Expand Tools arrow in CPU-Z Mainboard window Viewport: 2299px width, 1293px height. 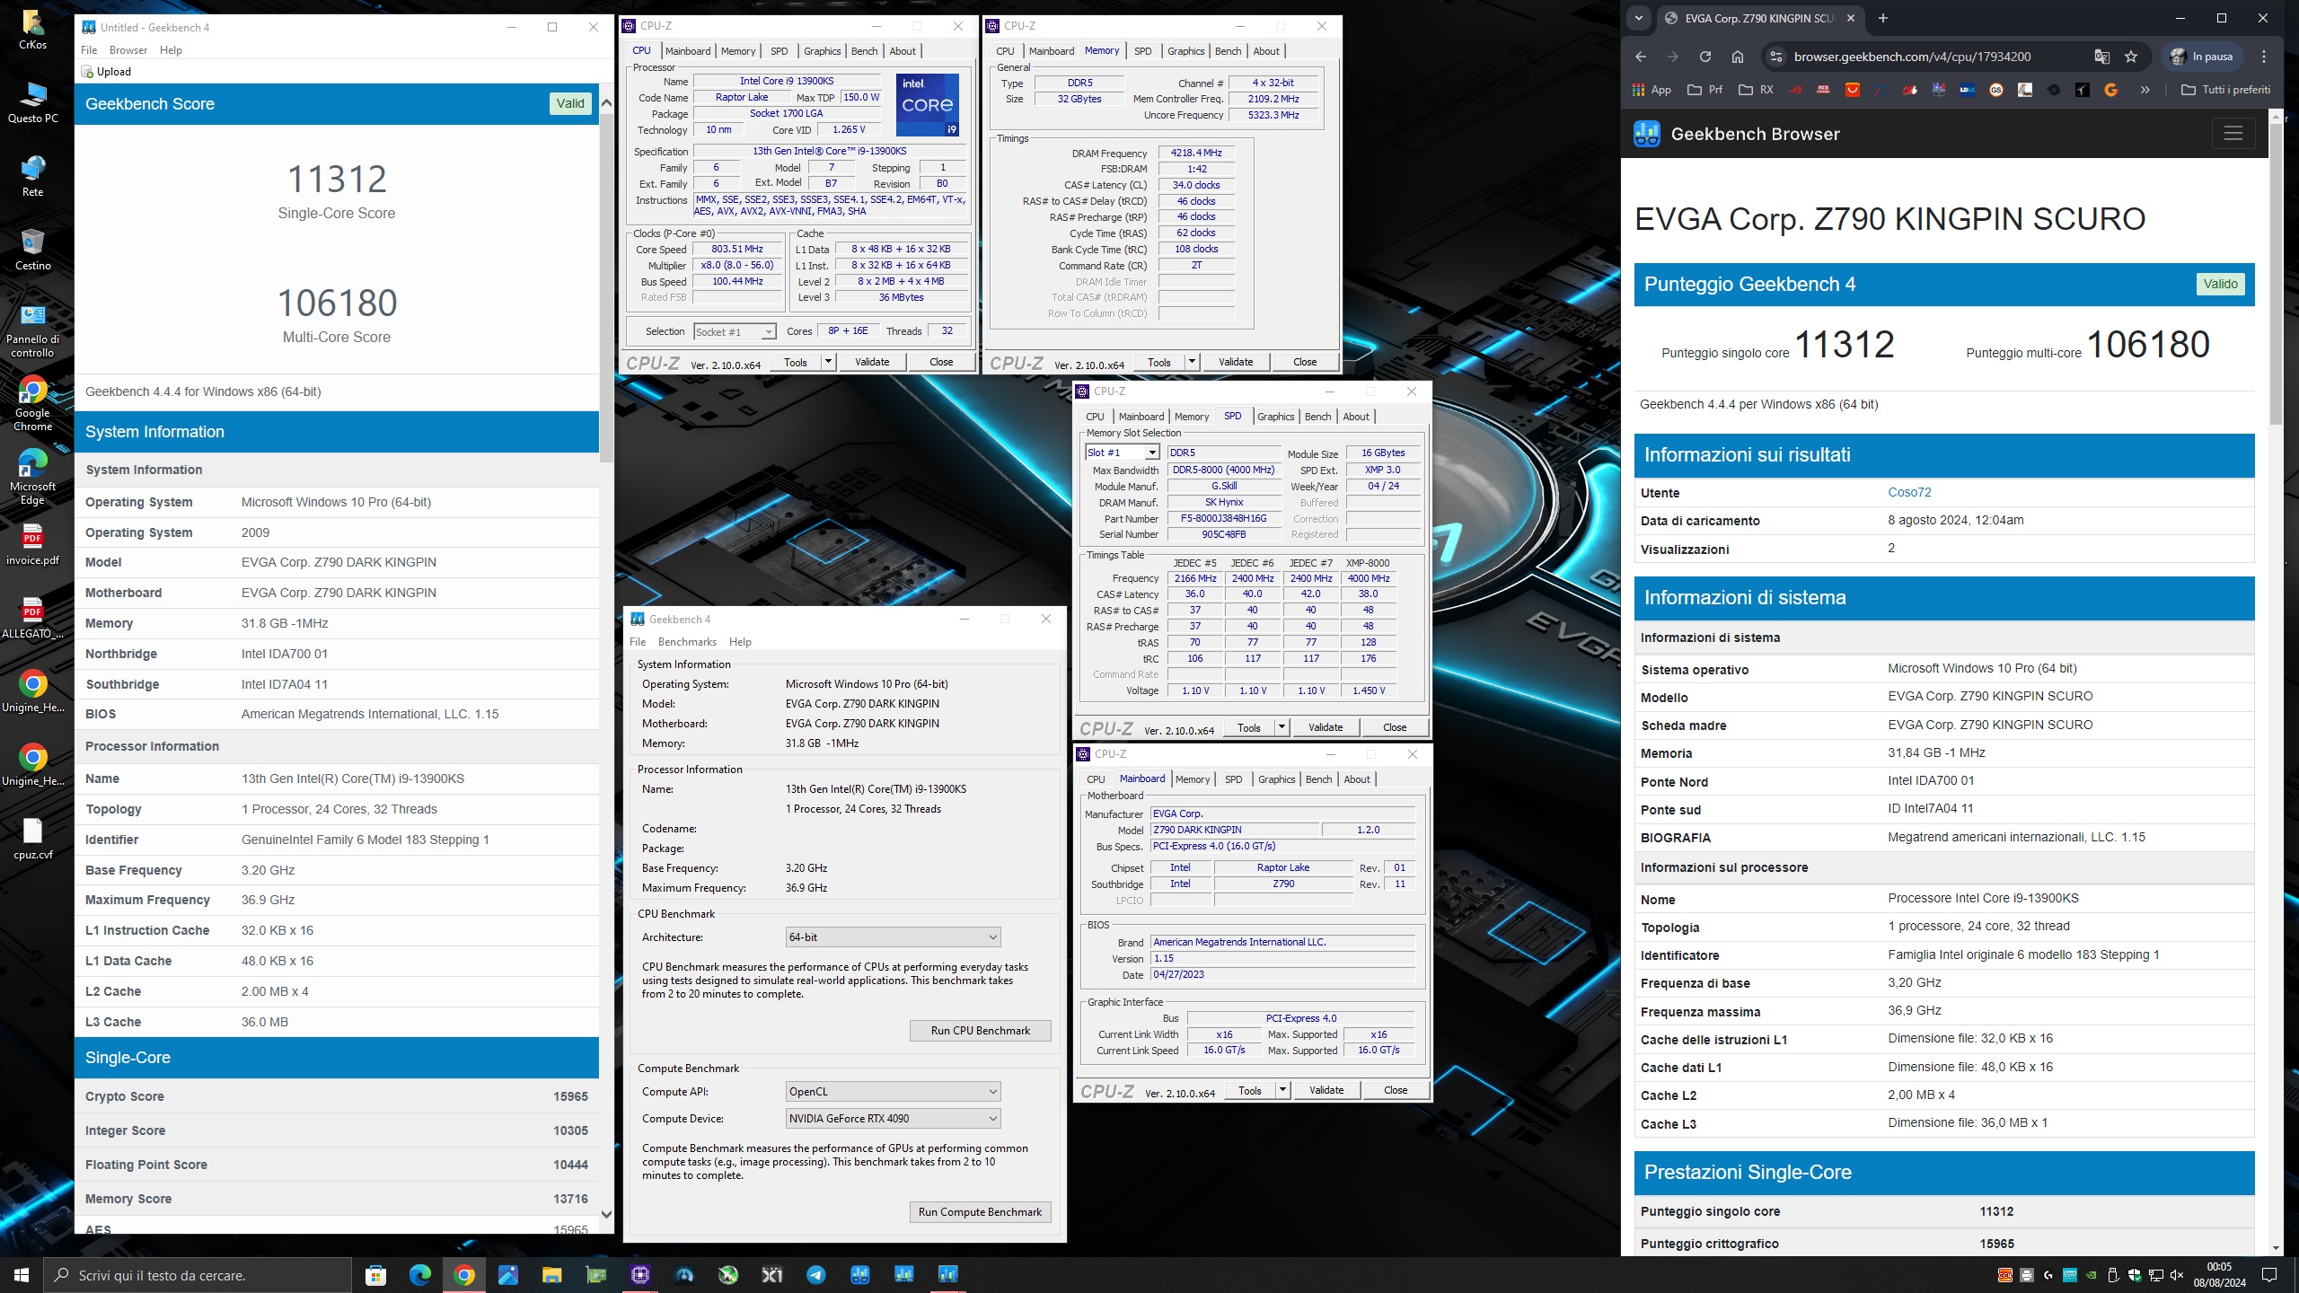tap(1282, 1090)
